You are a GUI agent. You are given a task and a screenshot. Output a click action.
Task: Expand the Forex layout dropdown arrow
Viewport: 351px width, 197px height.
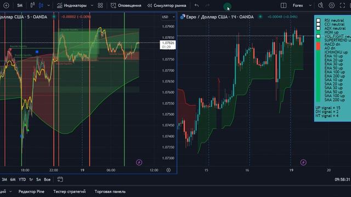coord(310,5)
